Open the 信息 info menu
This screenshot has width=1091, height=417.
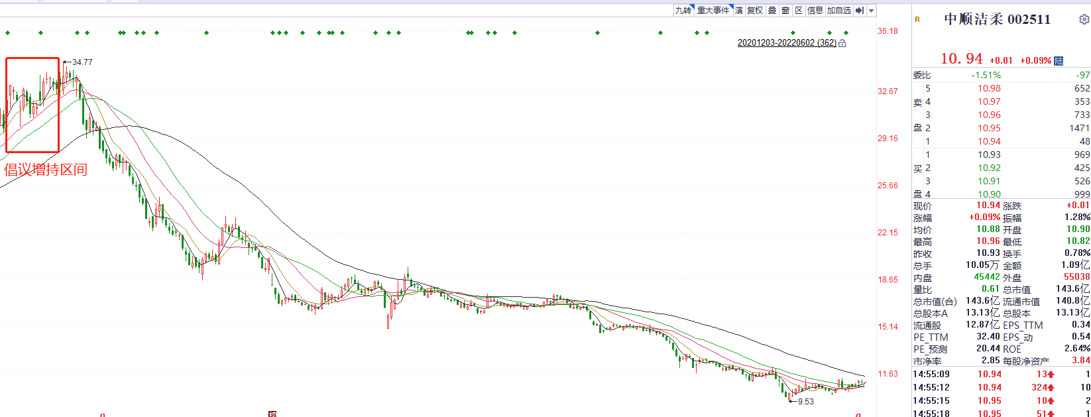coord(815,11)
